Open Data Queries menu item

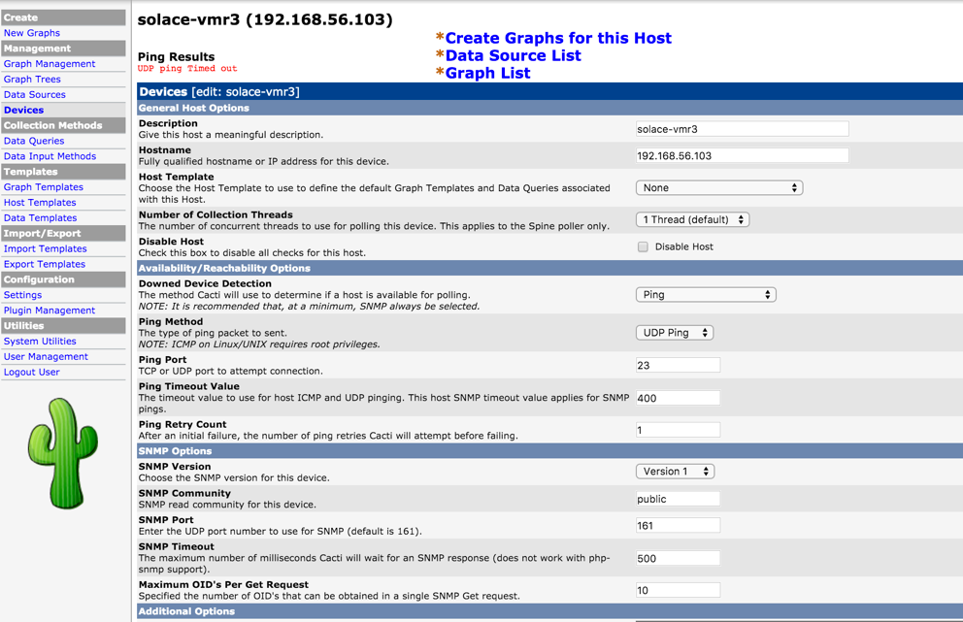(x=34, y=141)
